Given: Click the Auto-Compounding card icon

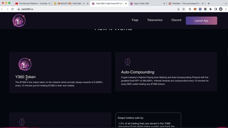Looking at the screenshot, I should pyautogui.click(x=128, y=62).
